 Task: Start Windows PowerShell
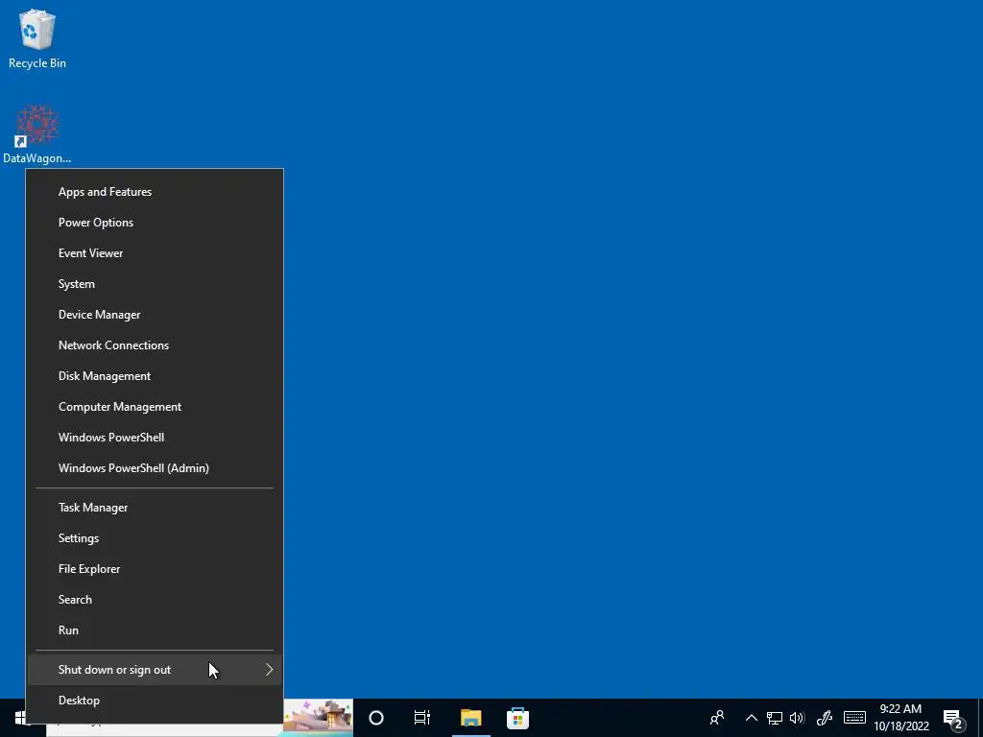155,438
